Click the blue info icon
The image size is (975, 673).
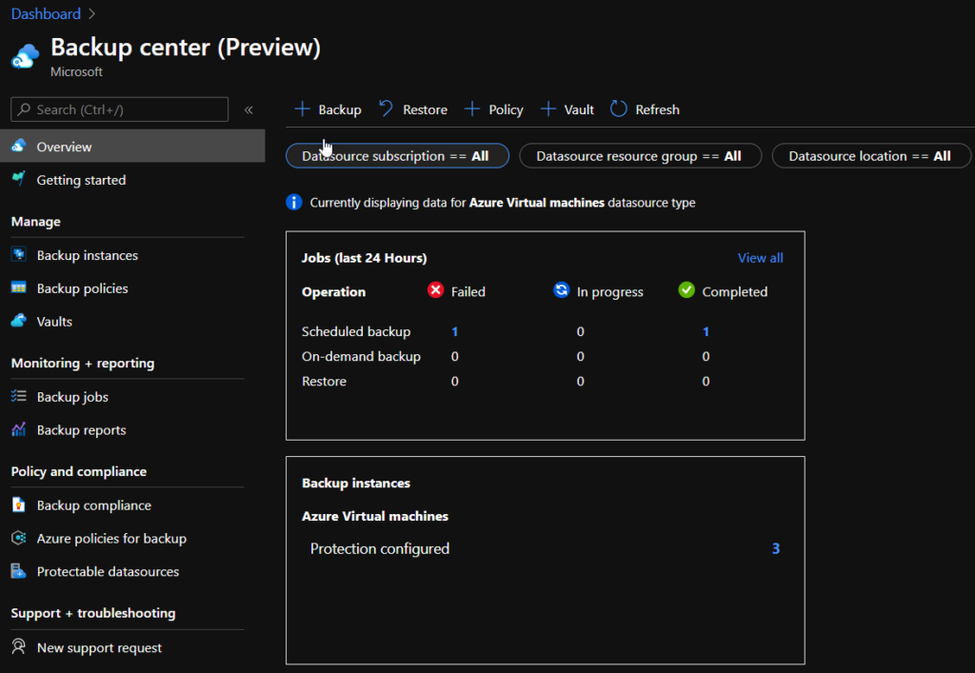coord(294,203)
